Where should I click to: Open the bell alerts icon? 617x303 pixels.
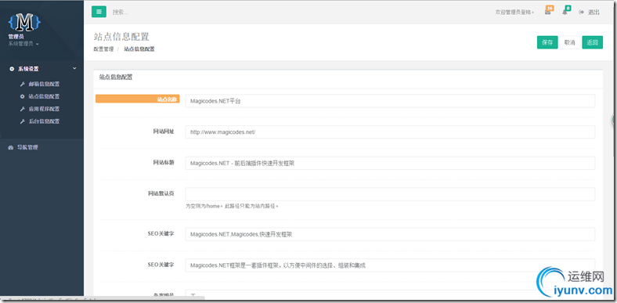tap(565, 13)
